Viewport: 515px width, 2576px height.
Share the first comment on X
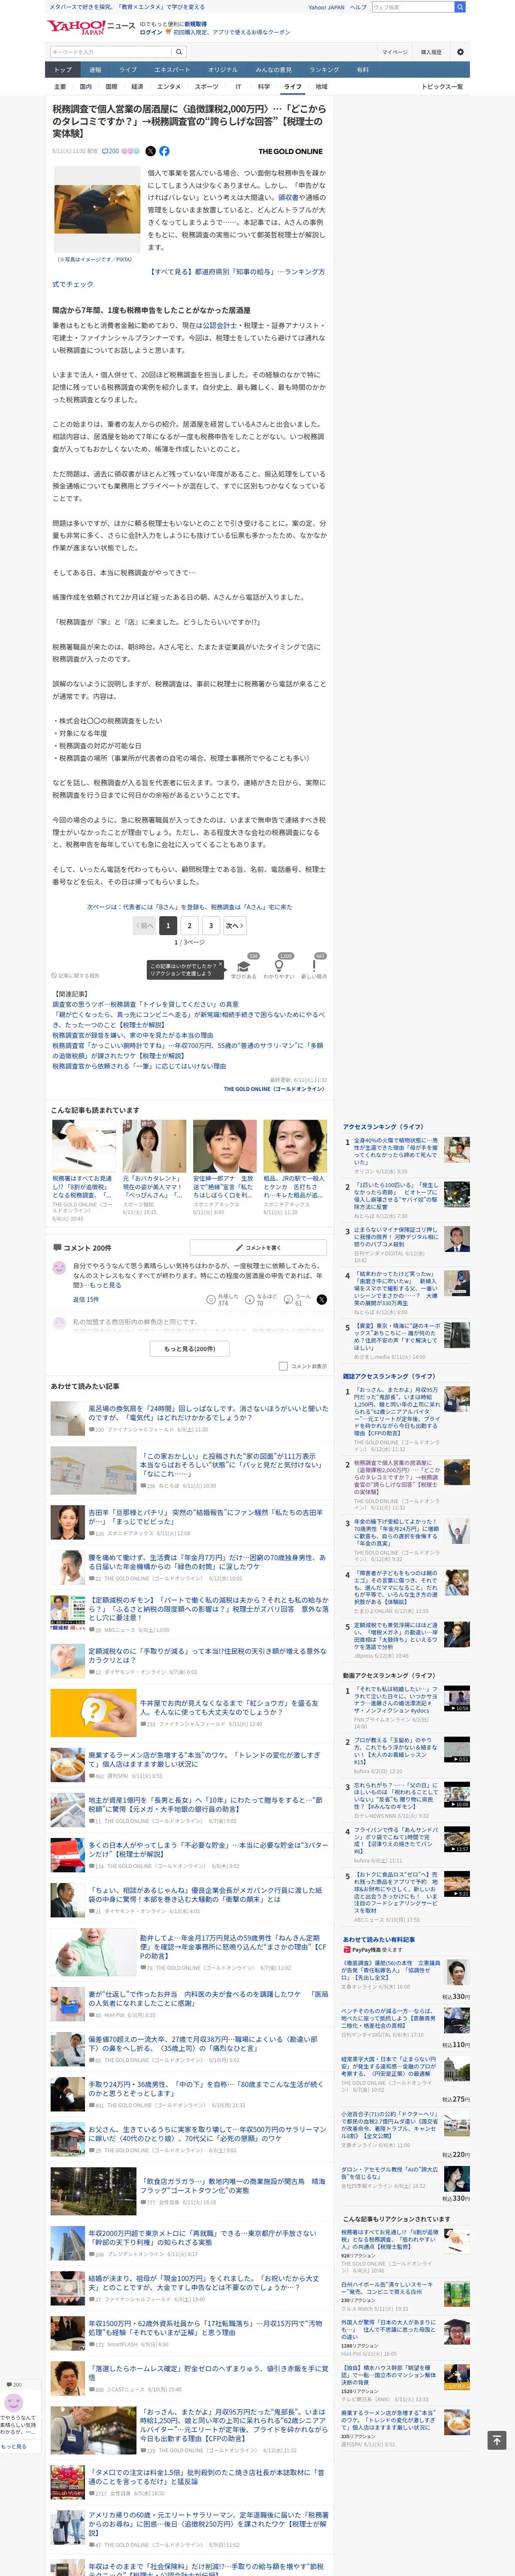tap(322, 1299)
